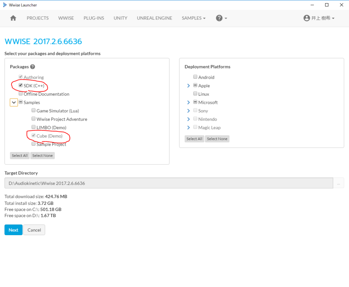Check the Sample Project option
349x287 pixels.
pos(34,144)
